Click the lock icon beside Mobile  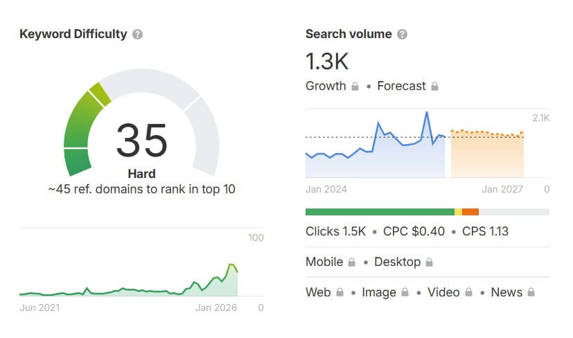(353, 263)
